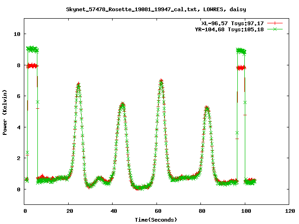Viewport: 299px width, 224px height.
Task: Click the y-axis tick label 4
Action: coord(19,127)
